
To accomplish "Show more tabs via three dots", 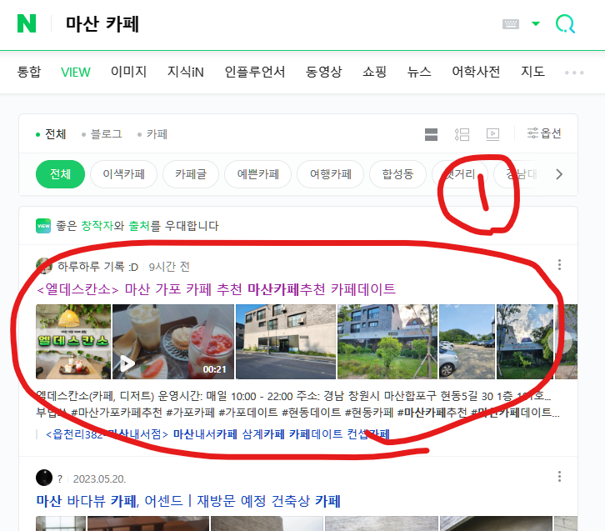I will 574,73.
